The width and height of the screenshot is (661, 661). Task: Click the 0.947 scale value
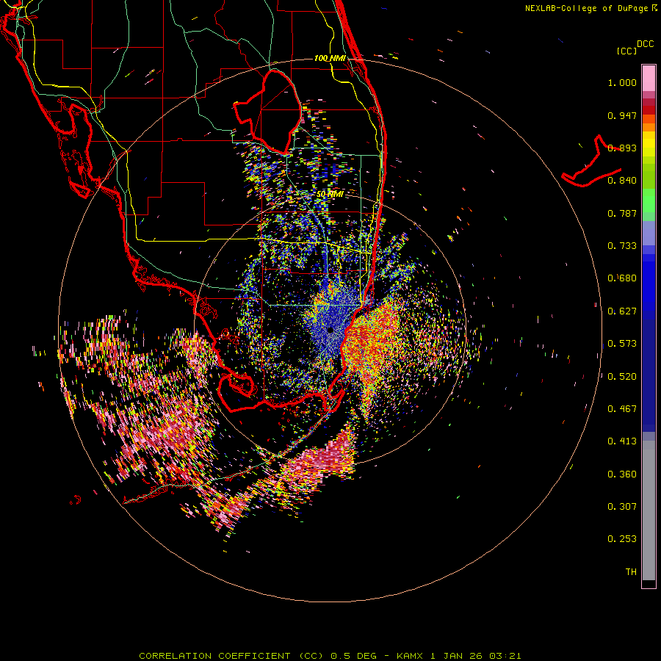coord(622,115)
